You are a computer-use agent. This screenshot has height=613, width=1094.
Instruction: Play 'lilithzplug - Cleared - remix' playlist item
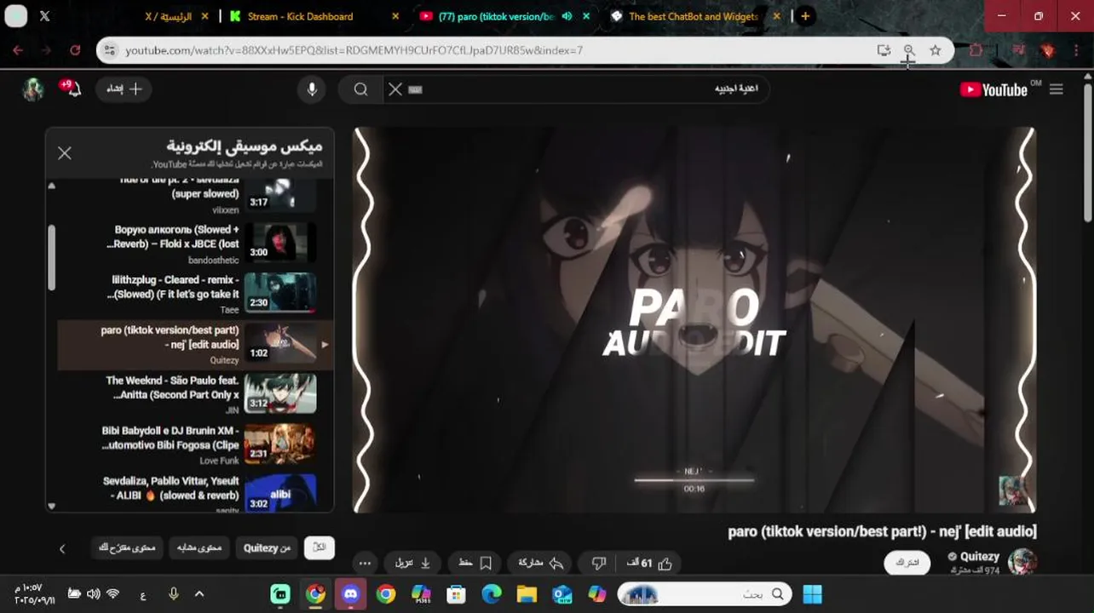pyautogui.click(x=195, y=294)
